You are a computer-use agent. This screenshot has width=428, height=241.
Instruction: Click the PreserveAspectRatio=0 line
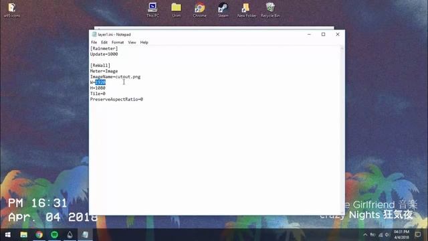coord(116,99)
